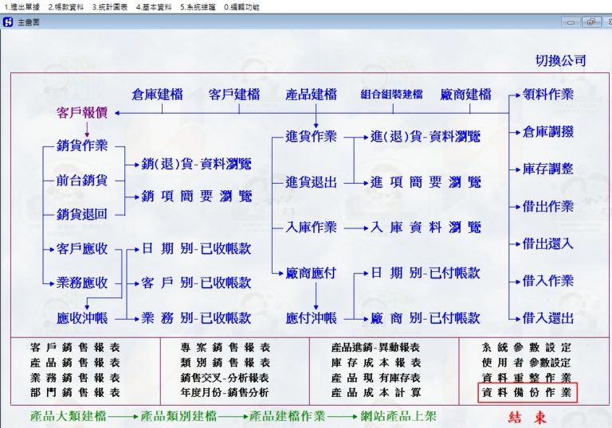
Task: Open 庫存成本報表
Action: 376,363
